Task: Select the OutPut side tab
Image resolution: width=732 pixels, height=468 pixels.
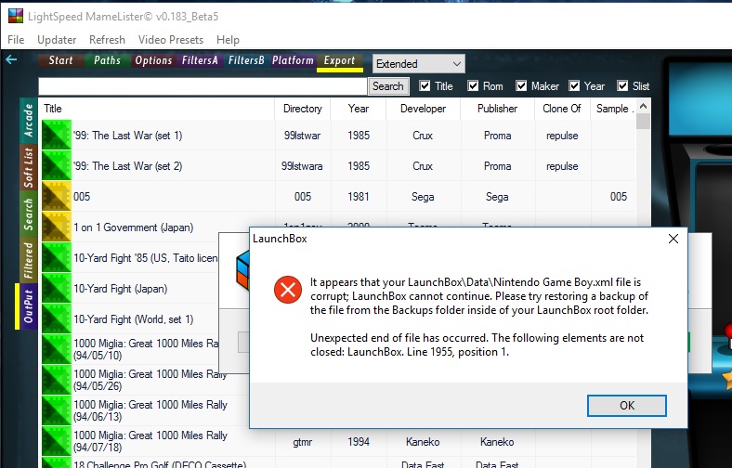Action: [x=29, y=306]
